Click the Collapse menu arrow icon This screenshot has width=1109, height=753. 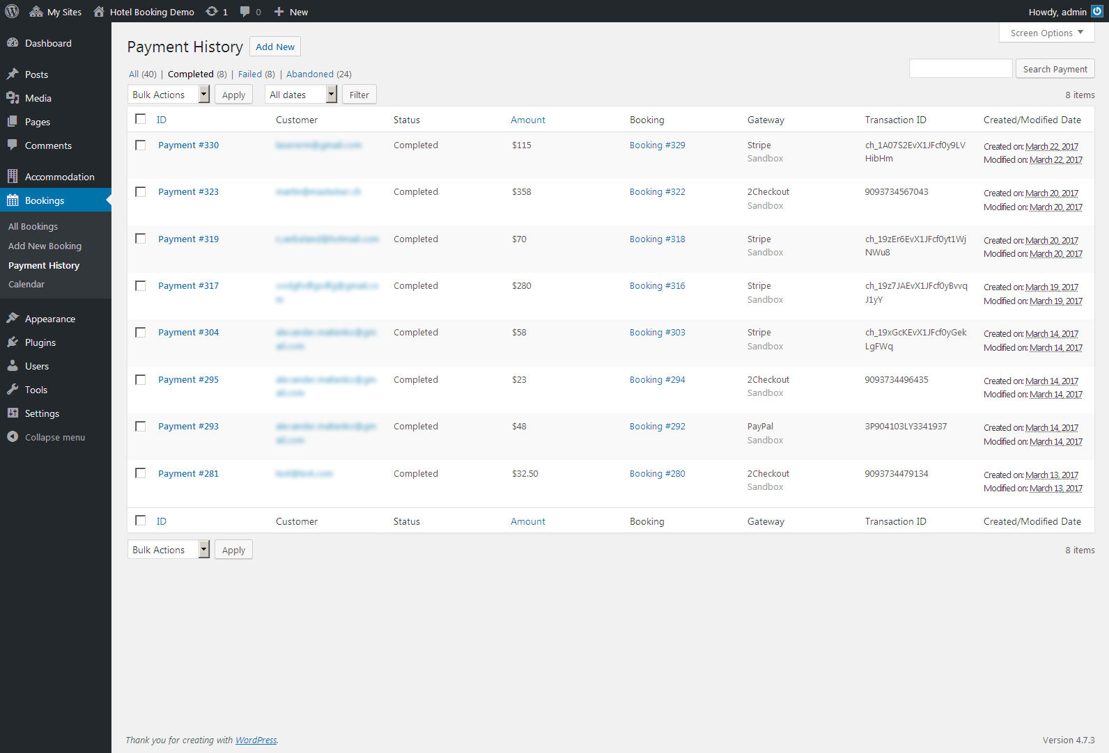13,437
